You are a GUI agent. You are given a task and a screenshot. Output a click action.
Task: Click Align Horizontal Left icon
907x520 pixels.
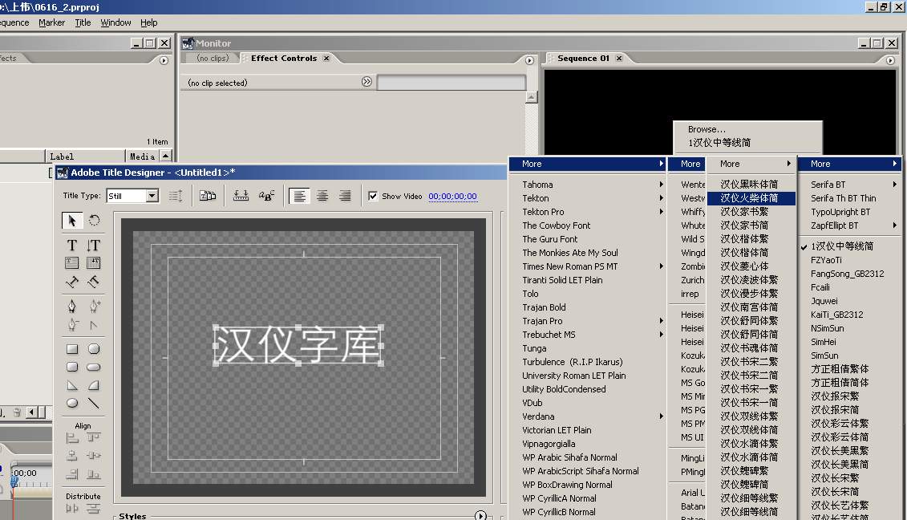[x=71, y=438]
